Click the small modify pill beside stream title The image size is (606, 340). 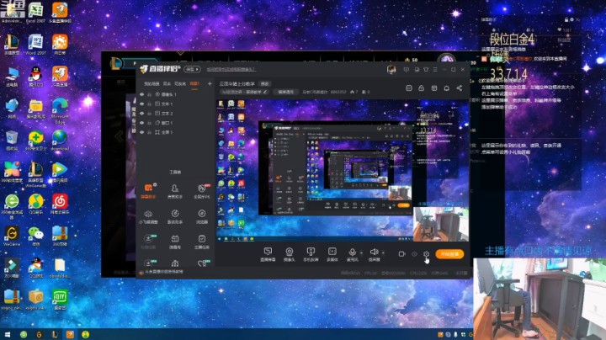tap(264, 83)
